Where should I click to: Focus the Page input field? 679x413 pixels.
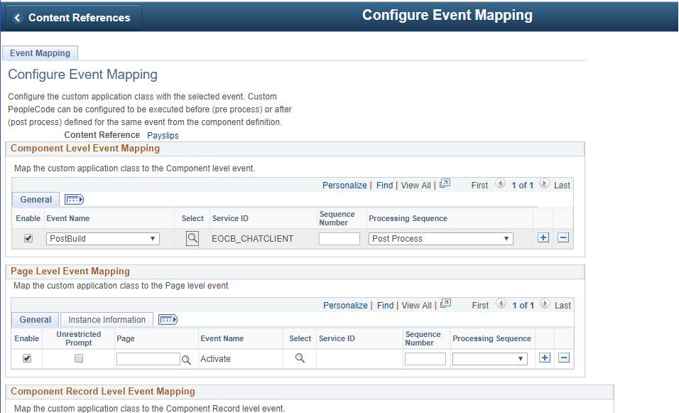click(x=148, y=359)
